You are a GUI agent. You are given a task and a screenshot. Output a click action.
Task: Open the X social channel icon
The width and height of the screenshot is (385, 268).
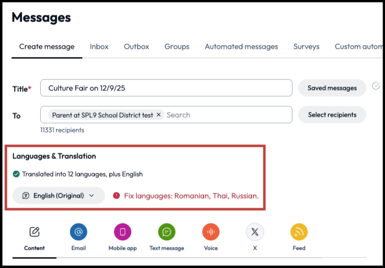pos(255,232)
